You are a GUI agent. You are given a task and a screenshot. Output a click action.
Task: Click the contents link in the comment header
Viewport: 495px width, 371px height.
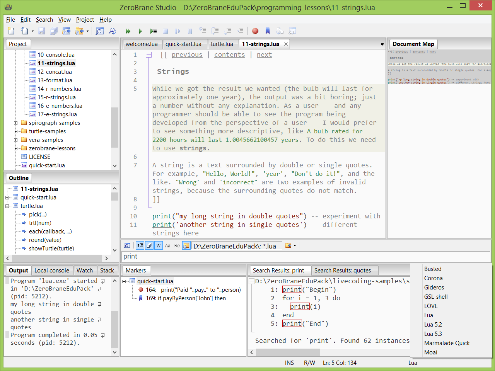pos(229,54)
